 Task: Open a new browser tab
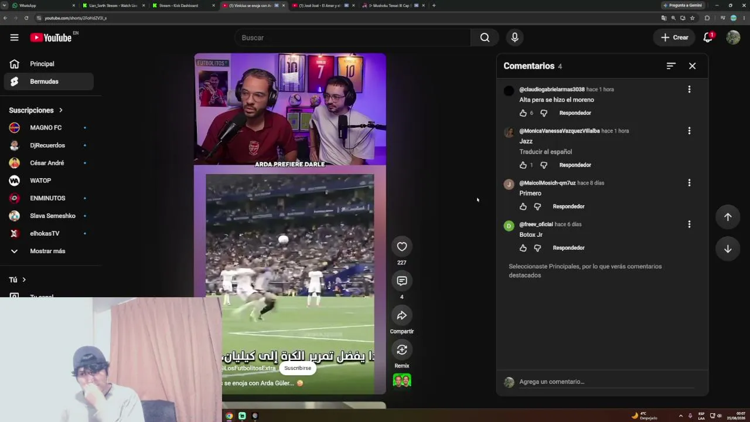434,5
